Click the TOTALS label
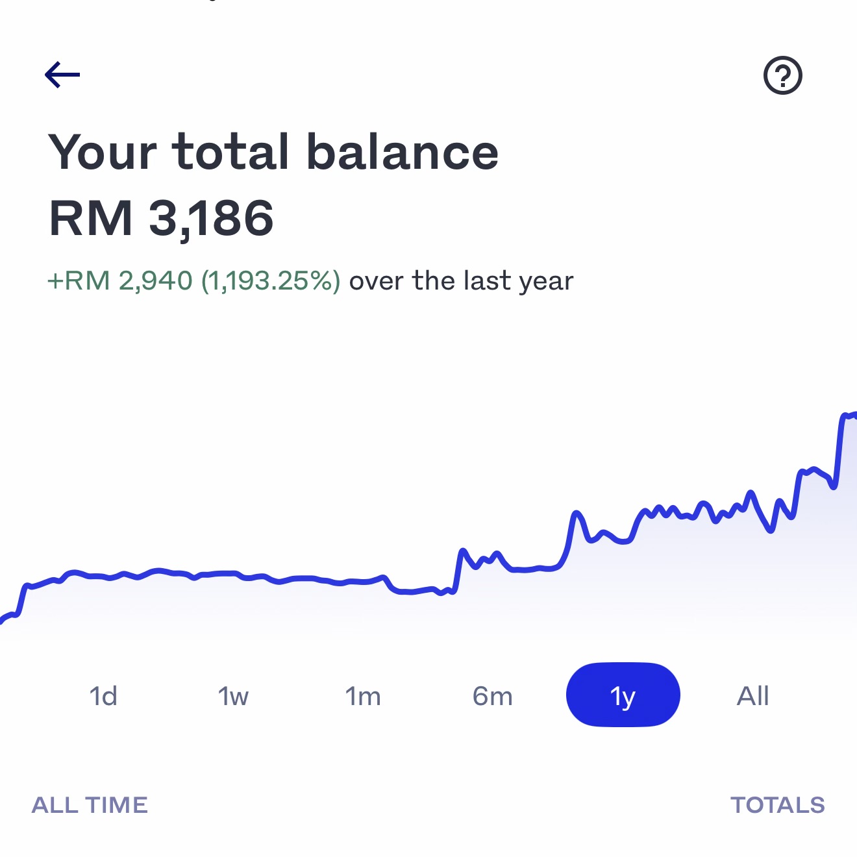This screenshot has width=857, height=857. tap(777, 805)
